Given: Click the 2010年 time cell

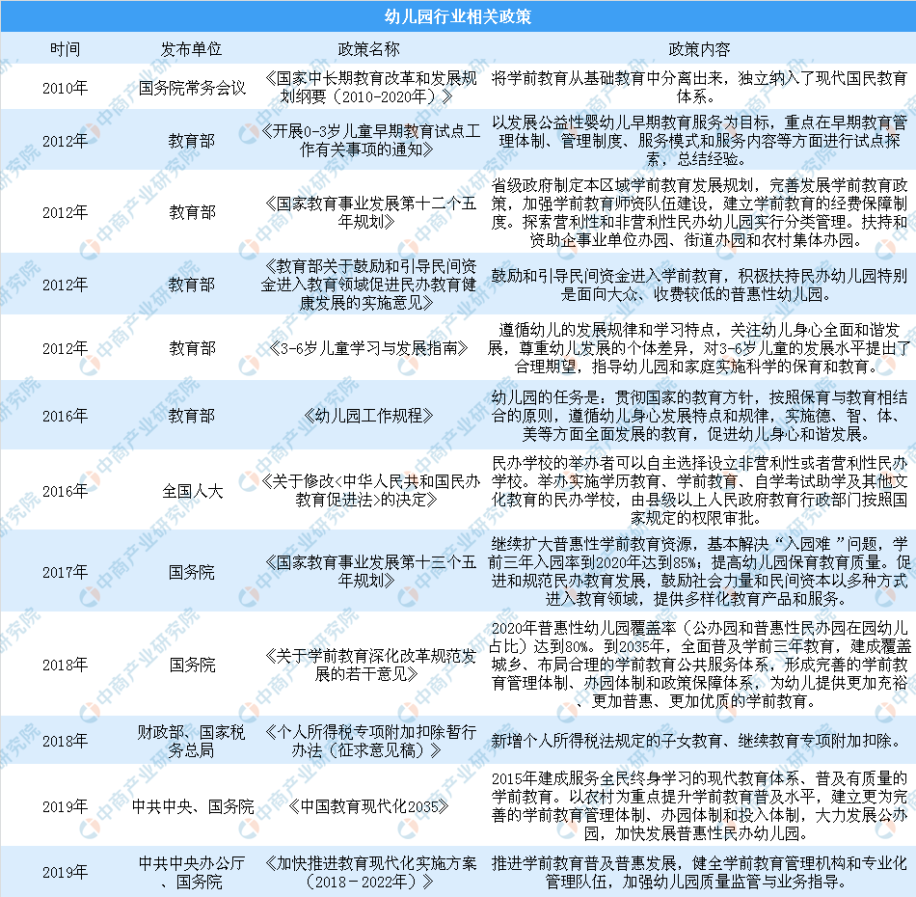Looking at the screenshot, I should click(x=65, y=88).
